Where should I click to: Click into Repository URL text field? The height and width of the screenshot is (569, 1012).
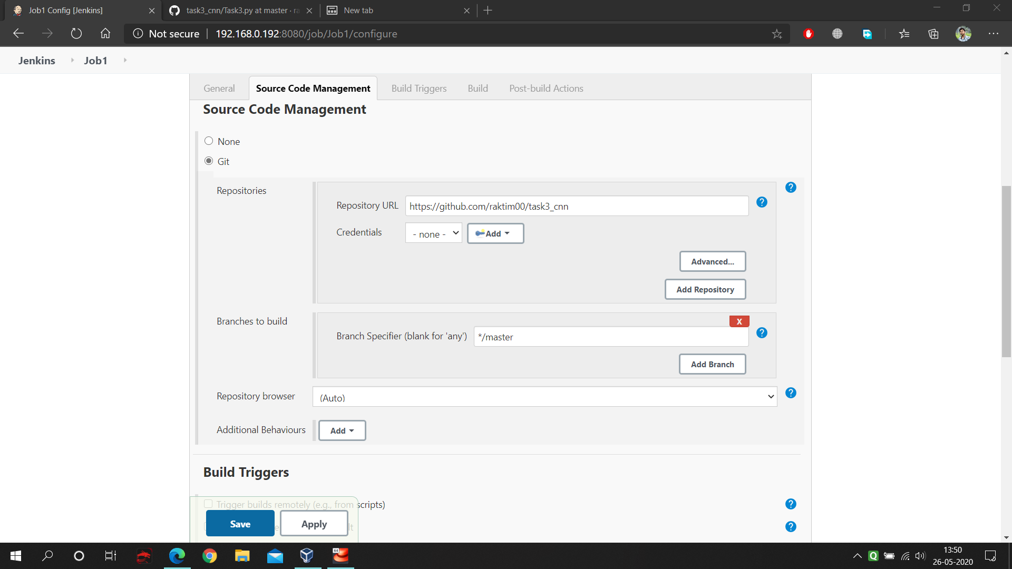click(x=576, y=207)
